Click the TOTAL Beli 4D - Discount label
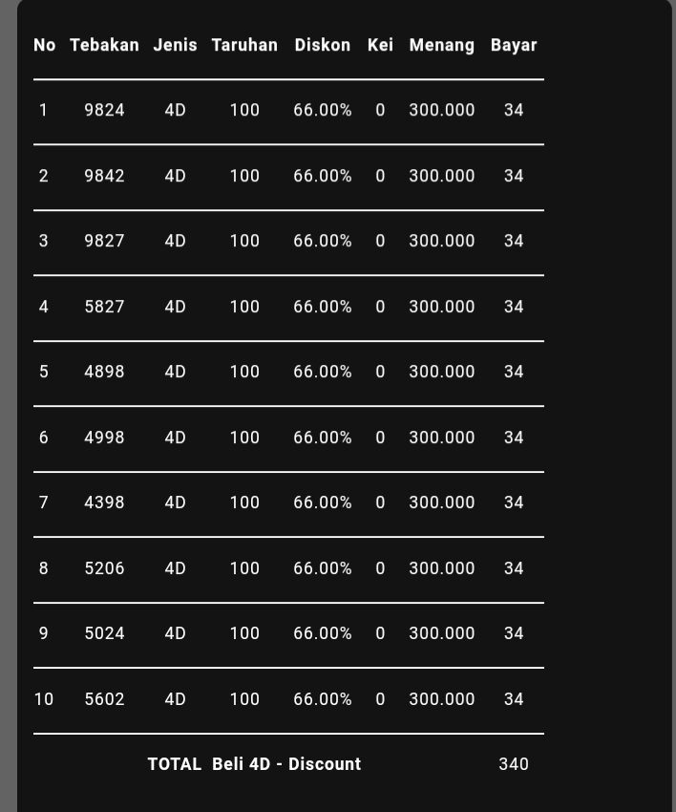This screenshot has height=812, width=676. tap(254, 764)
